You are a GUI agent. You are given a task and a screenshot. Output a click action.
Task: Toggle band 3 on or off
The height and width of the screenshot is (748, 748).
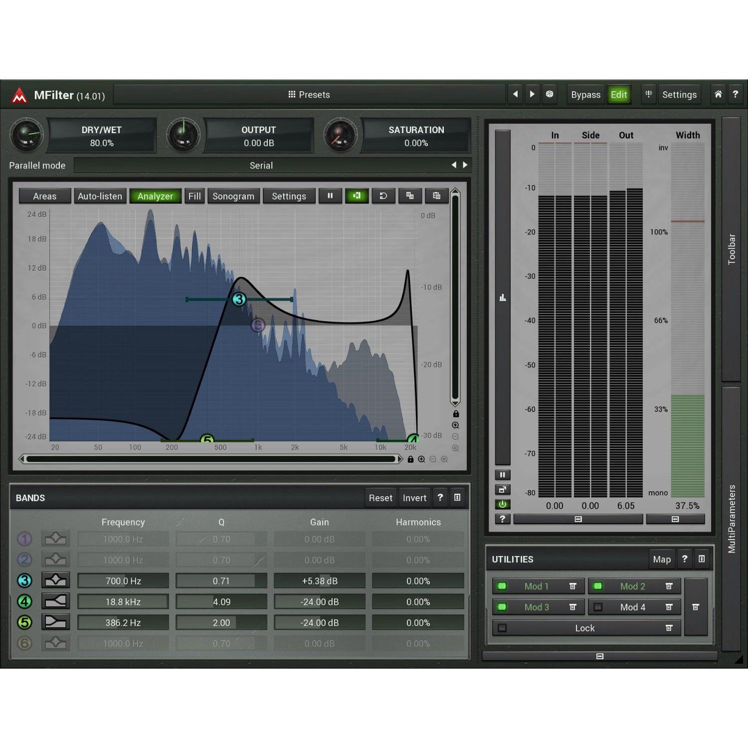click(24, 580)
